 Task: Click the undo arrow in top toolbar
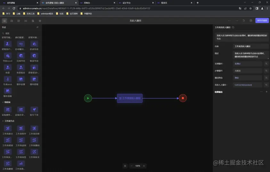[x=244, y=20]
